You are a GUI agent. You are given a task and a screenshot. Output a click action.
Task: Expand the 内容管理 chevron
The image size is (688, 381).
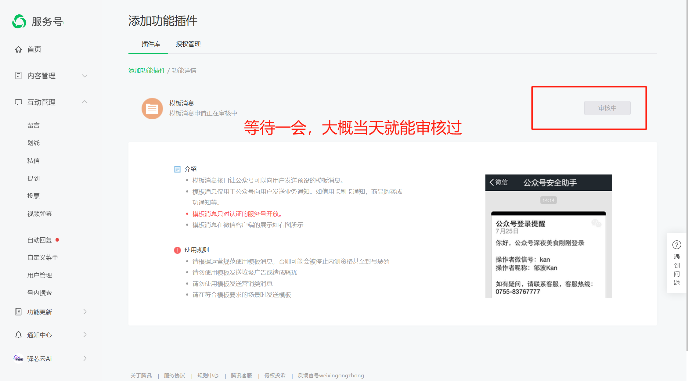tap(85, 76)
